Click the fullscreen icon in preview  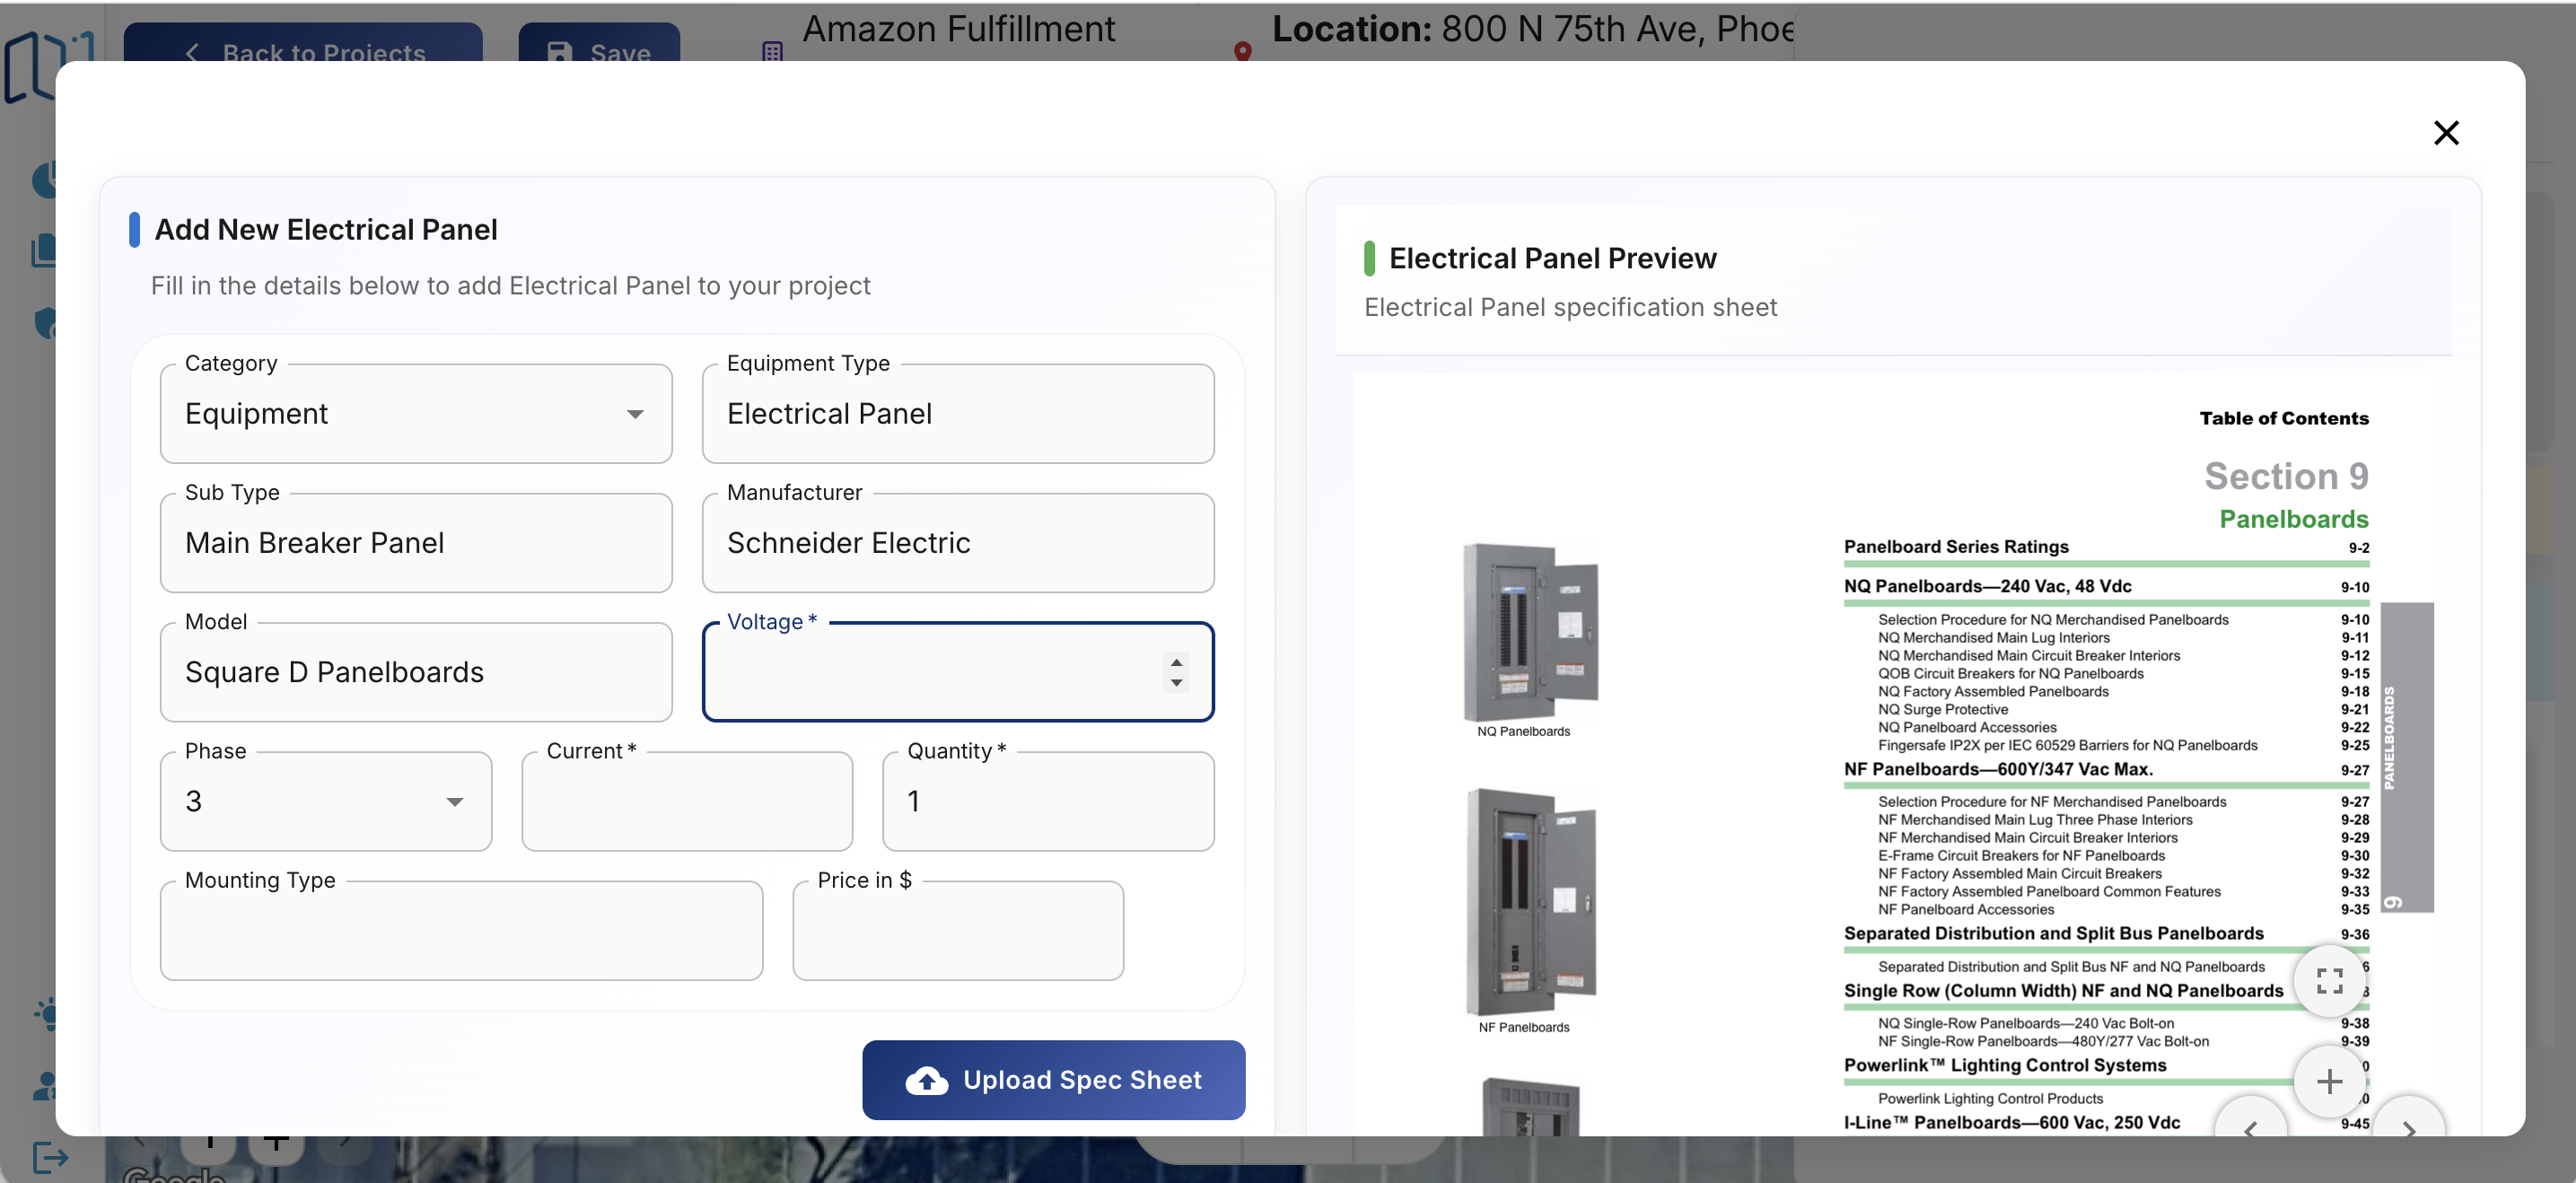pyautogui.click(x=2329, y=981)
